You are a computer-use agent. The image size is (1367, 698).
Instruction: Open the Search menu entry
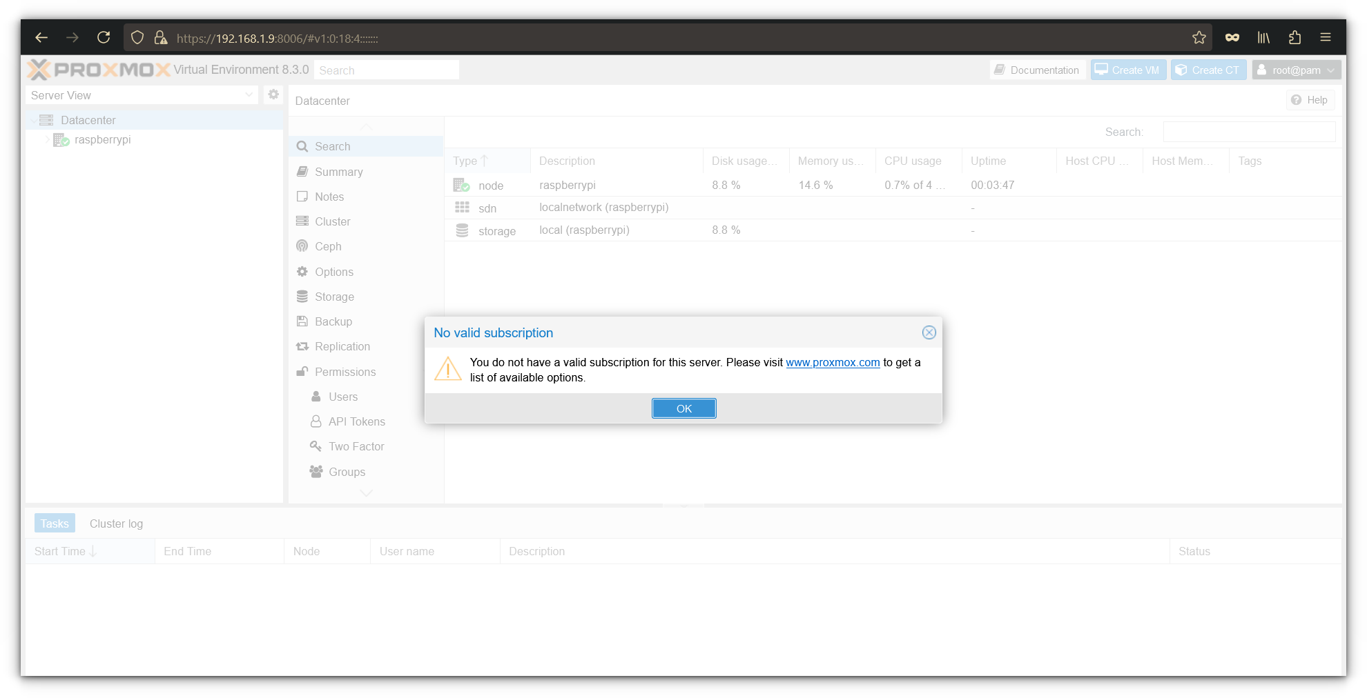(366, 146)
